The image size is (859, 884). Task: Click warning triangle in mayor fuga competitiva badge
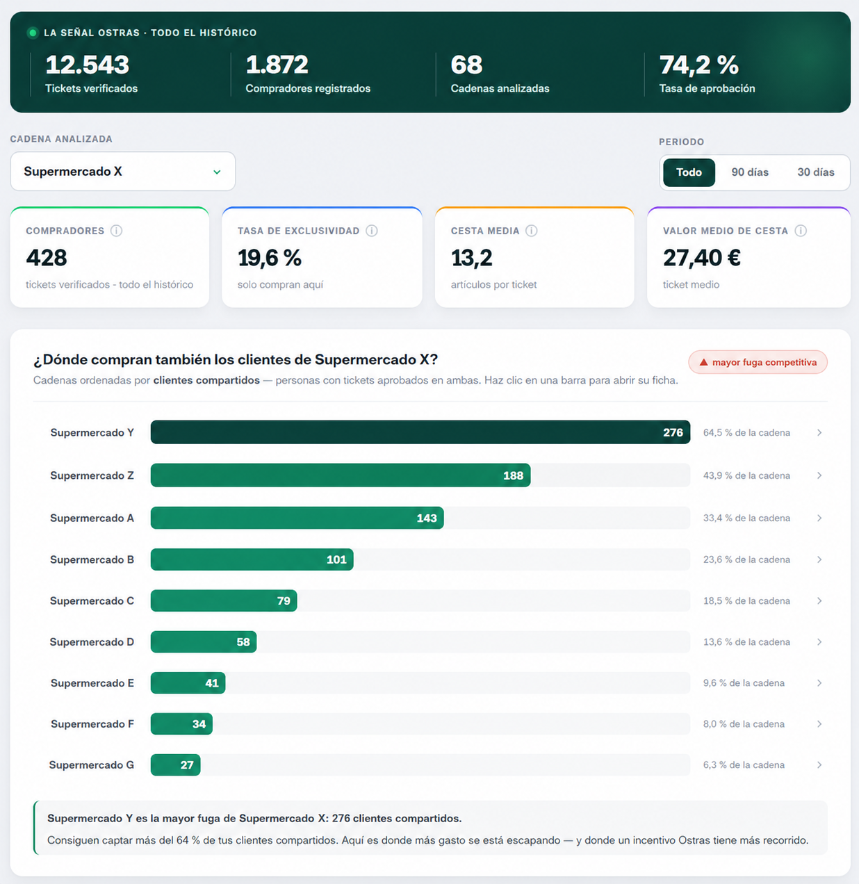click(x=703, y=362)
